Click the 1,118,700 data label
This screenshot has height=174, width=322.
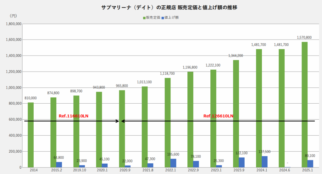(167, 74)
